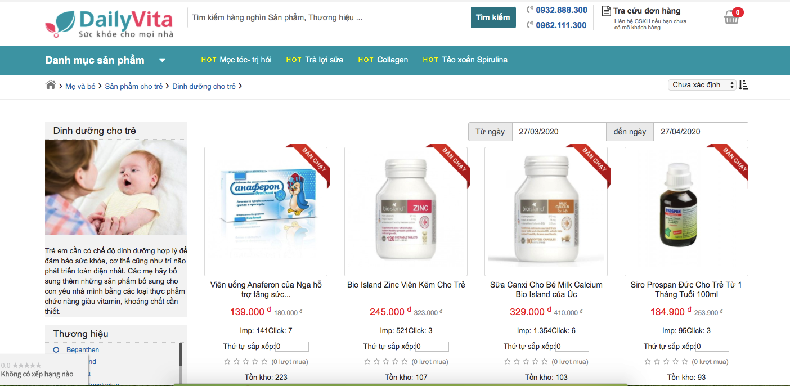Click chevron after Dinh dưỡng cho trẻ breadcrumb
The height and width of the screenshot is (386, 790).
(240, 86)
